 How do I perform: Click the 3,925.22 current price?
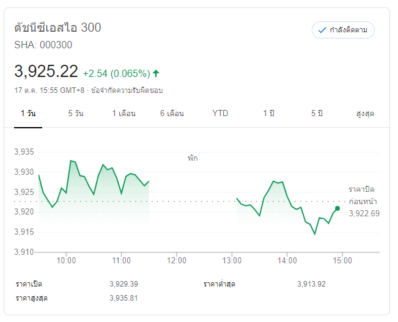pos(46,71)
